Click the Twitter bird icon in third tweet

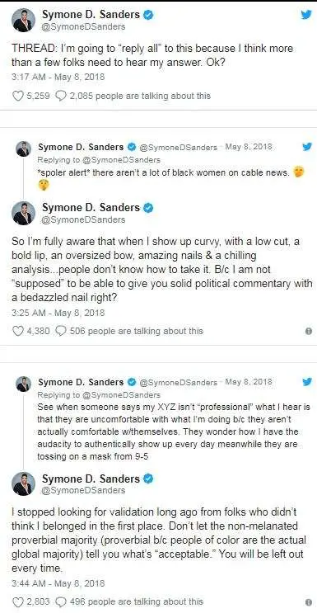307,381
